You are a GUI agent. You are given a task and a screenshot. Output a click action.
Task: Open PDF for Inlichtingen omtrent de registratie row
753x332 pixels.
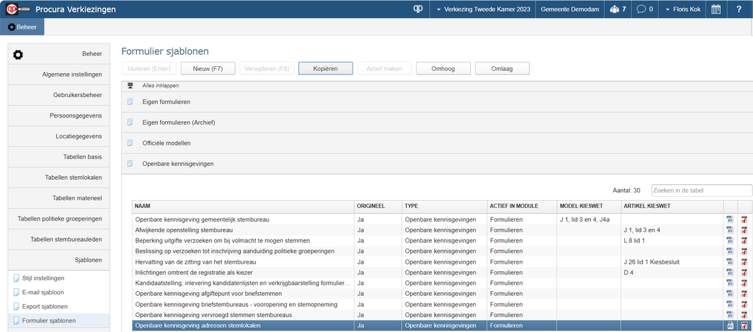point(744,272)
